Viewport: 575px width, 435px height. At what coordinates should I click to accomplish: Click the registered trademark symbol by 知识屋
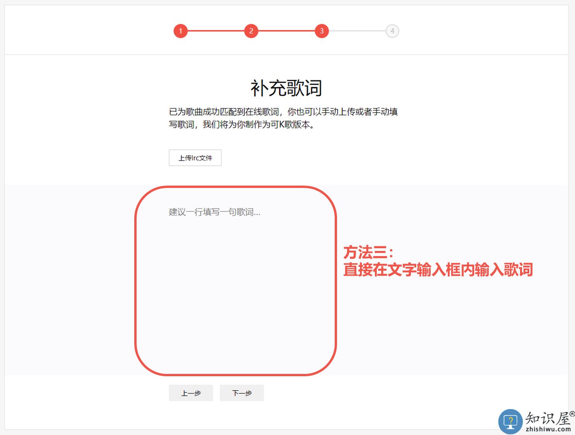pyautogui.click(x=572, y=414)
